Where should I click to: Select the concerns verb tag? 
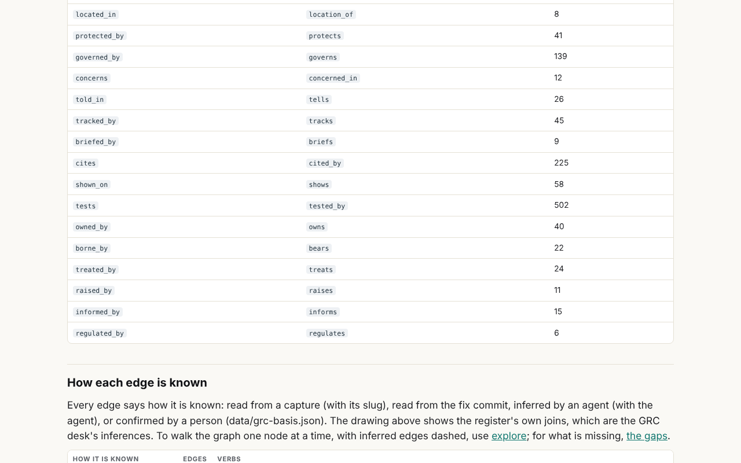(x=91, y=78)
